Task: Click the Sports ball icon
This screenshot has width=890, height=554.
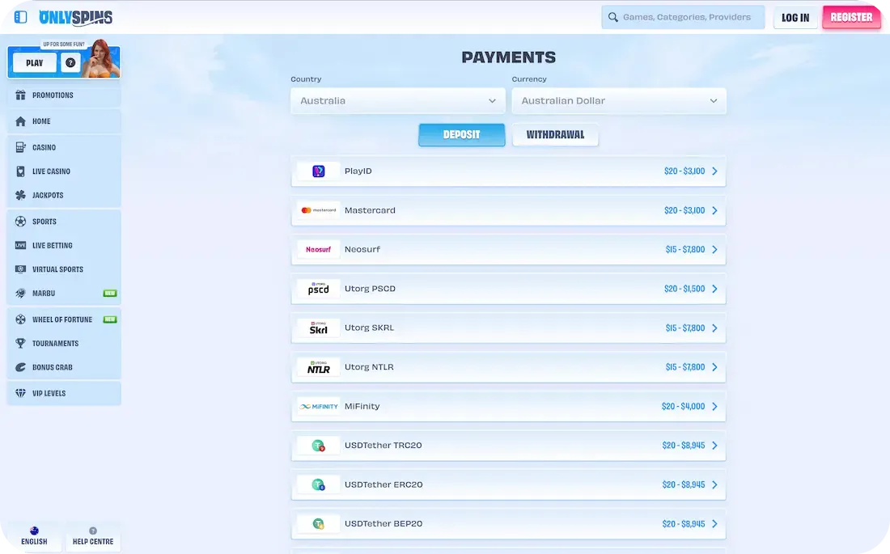Action: tap(20, 222)
